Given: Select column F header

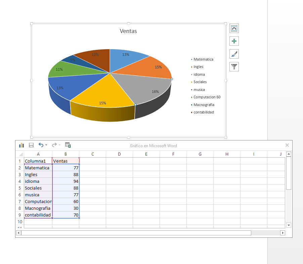Looking at the screenshot, I should [173, 154].
